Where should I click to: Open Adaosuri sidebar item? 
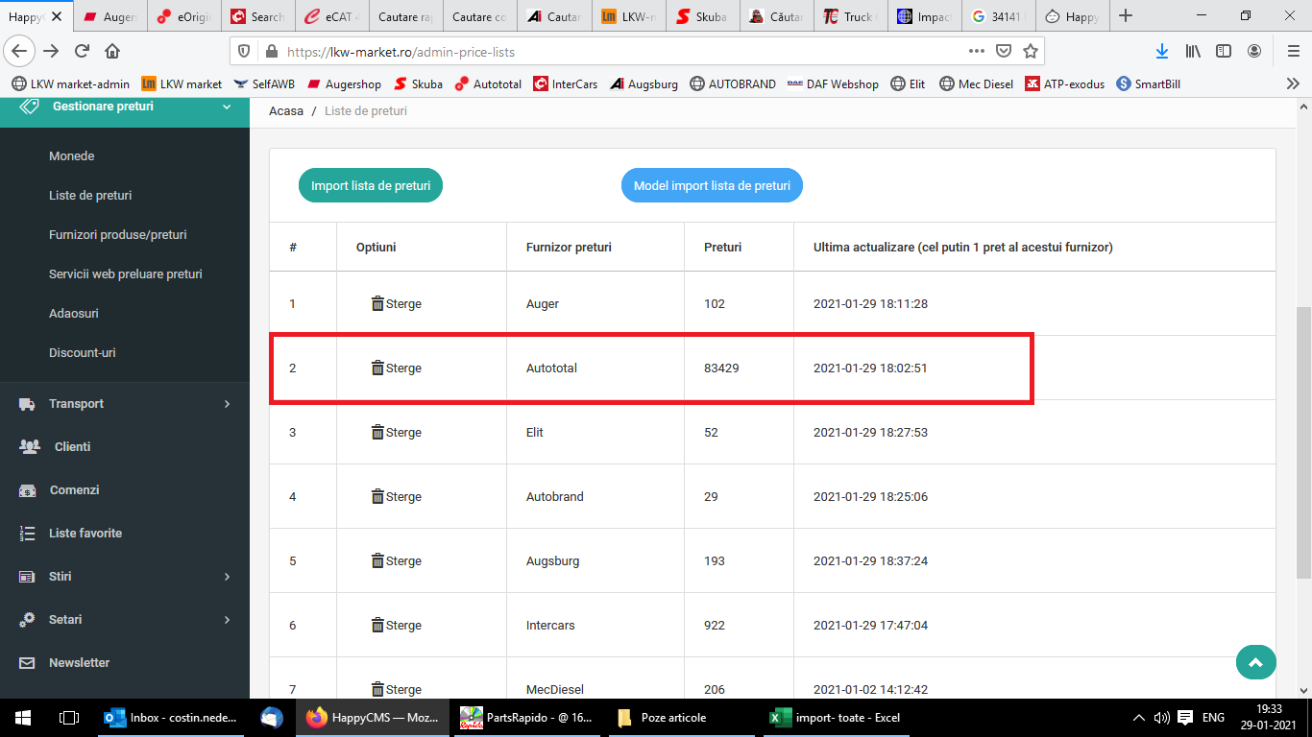pyautogui.click(x=74, y=313)
